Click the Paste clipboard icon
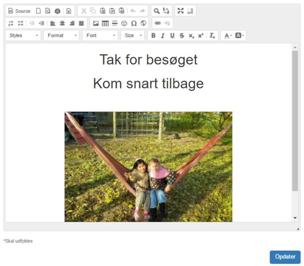The width and height of the screenshot is (304, 266). 103,11
